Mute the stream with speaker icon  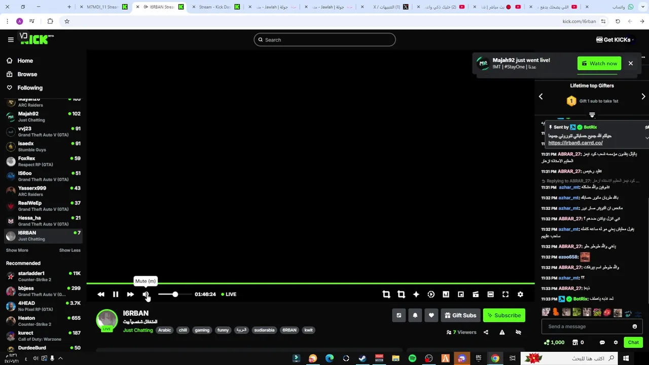tap(146, 295)
